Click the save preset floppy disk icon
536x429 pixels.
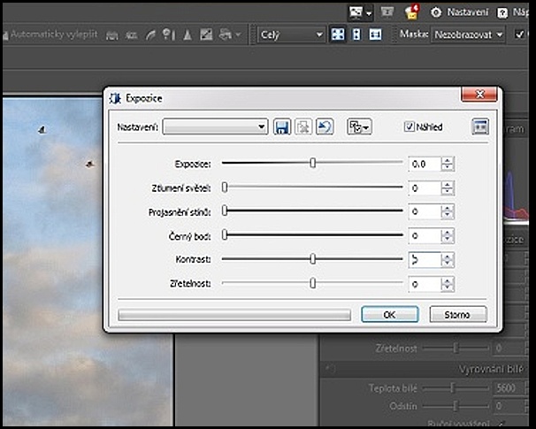pyautogui.click(x=282, y=127)
